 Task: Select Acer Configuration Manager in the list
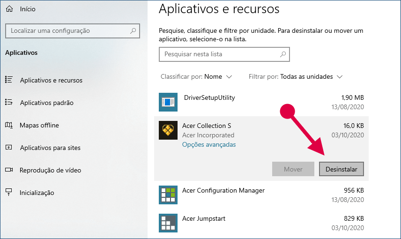pyautogui.click(x=223, y=190)
